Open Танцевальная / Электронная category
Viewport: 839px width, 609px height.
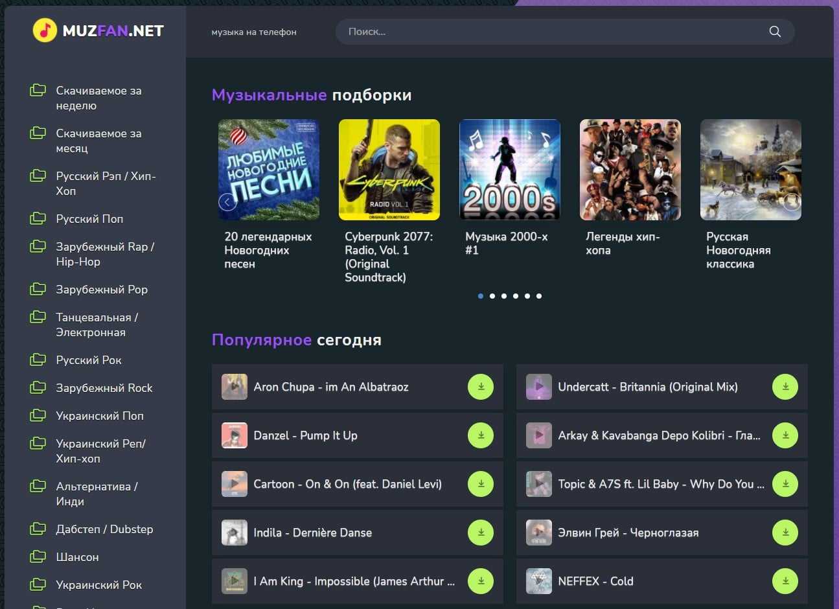(x=97, y=325)
